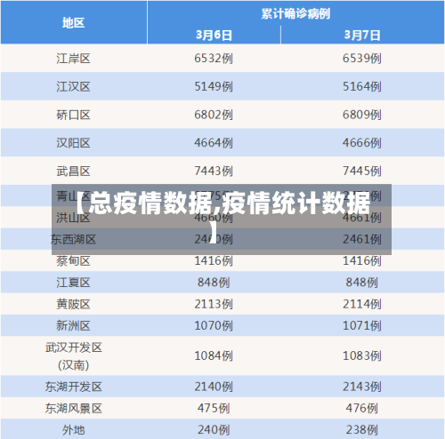Click the 汉阳区 row label

pyautogui.click(x=73, y=143)
